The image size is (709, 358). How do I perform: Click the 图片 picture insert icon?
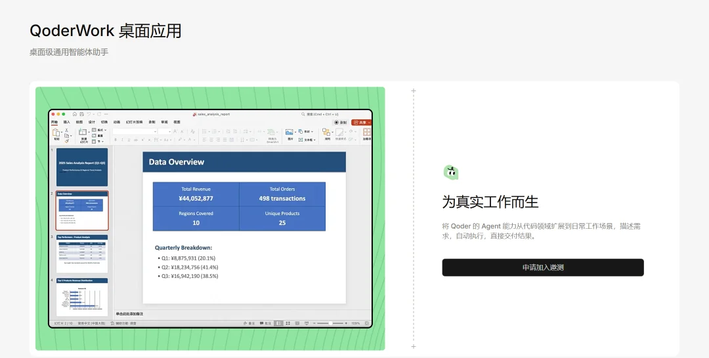pyautogui.click(x=290, y=132)
